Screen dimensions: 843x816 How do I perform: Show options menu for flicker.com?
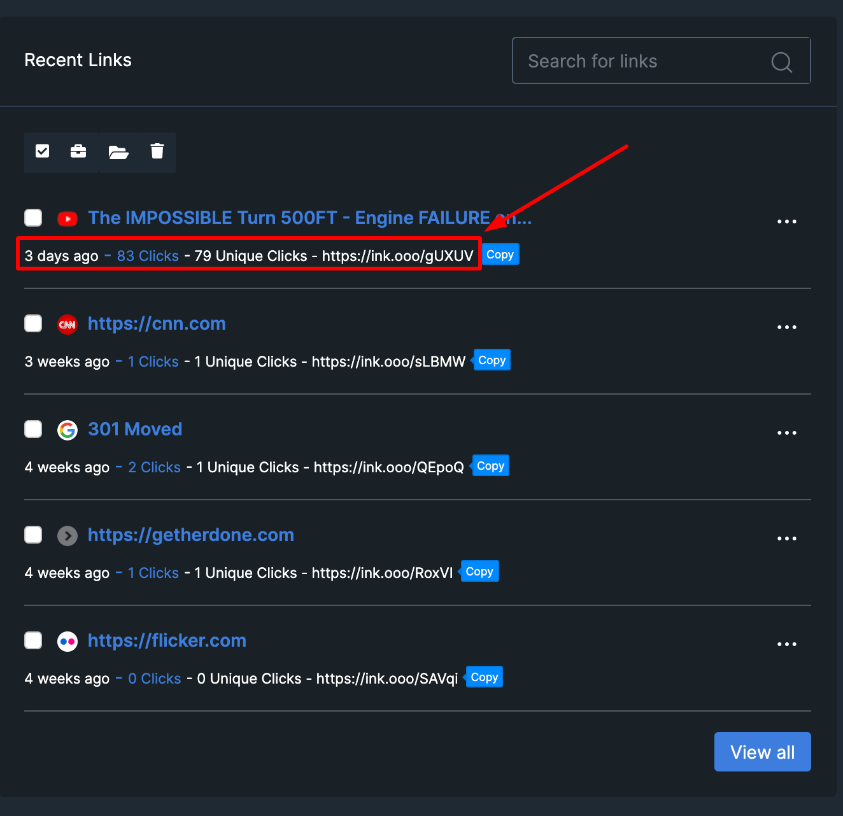pyautogui.click(x=787, y=644)
